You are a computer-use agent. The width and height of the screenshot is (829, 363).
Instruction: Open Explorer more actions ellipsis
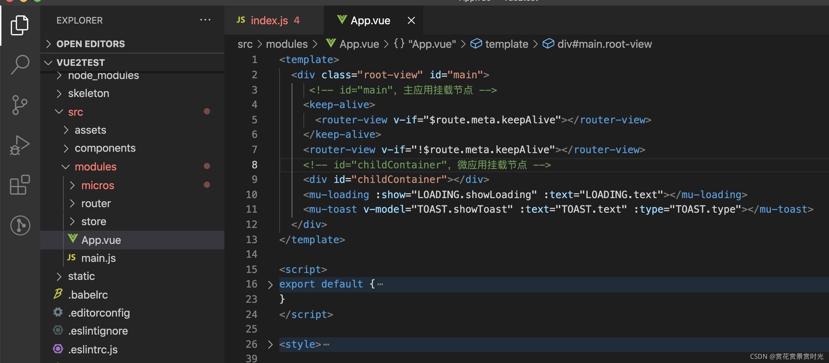click(205, 20)
